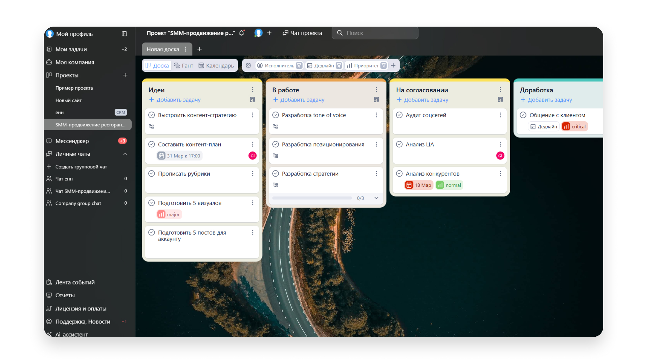647x364 pixels.
Task: Click list view icon in Идеи column
Action: (x=252, y=100)
